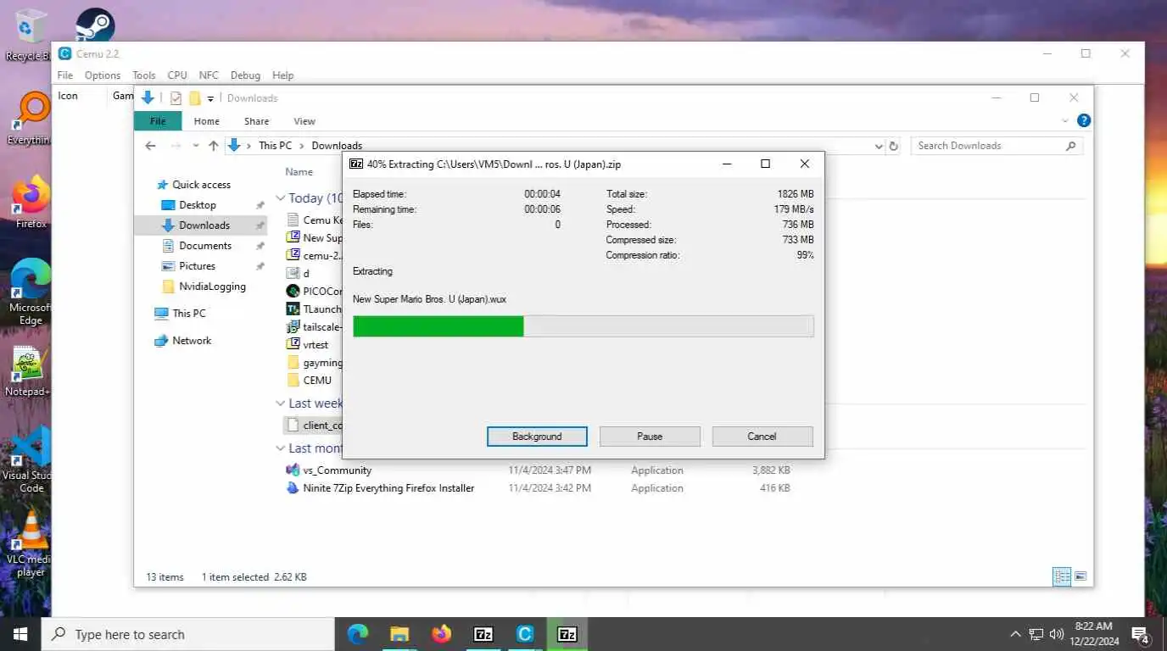
Task: Select vs_Community application file
Action: point(337,470)
